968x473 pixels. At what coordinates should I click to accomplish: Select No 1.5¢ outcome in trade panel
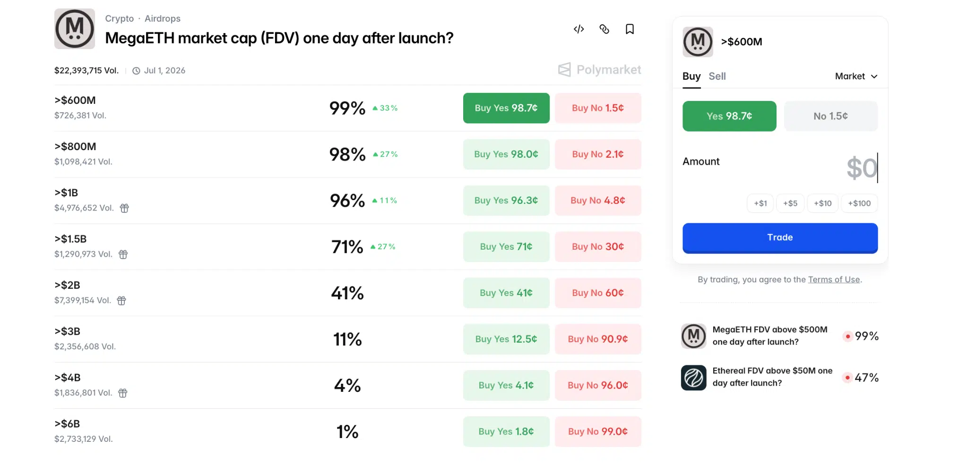coord(830,116)
